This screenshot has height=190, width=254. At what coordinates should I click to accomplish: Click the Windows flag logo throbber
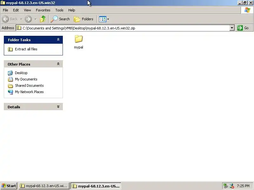point(247,10)
